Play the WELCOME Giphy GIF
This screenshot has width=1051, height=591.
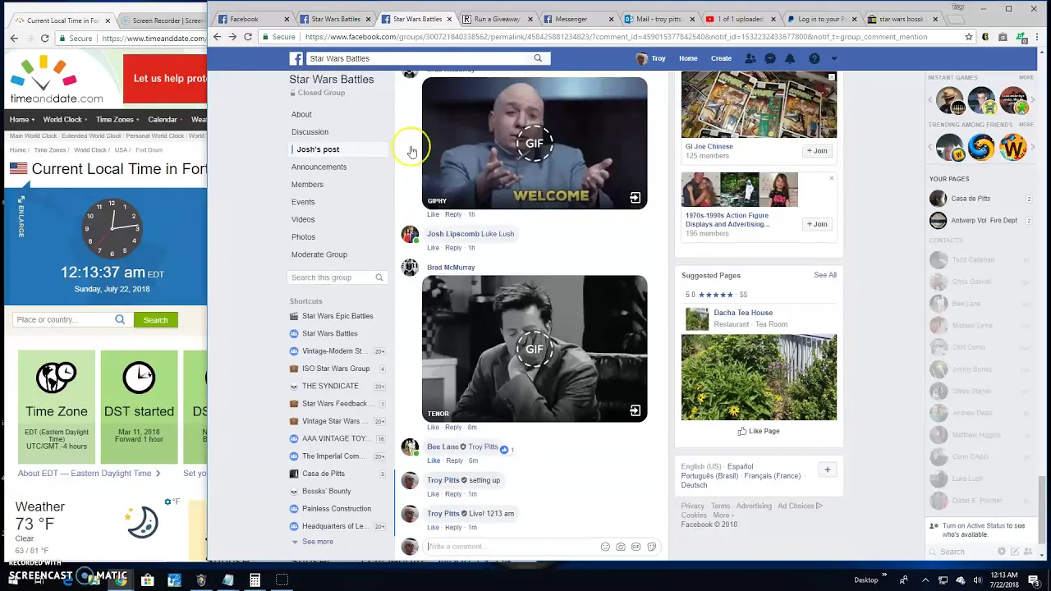(535, 143)
